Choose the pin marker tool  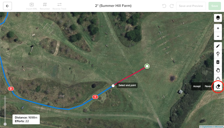tap(218, 54)
